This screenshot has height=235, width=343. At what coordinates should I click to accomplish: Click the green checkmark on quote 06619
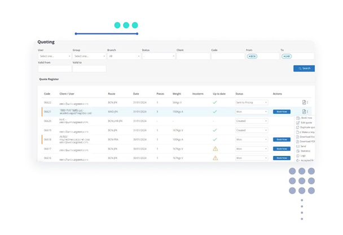(214, 130)
